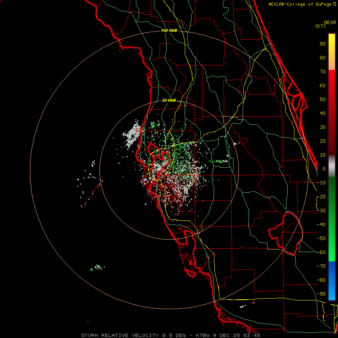This screenshot has width=338, height=338.
Task: Click the 20 value on the velocity scale
Action: (x=323, y=141)
